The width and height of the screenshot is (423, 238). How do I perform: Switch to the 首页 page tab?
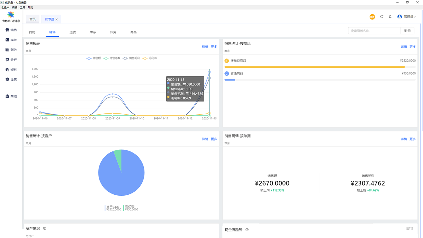click(32, 19)
